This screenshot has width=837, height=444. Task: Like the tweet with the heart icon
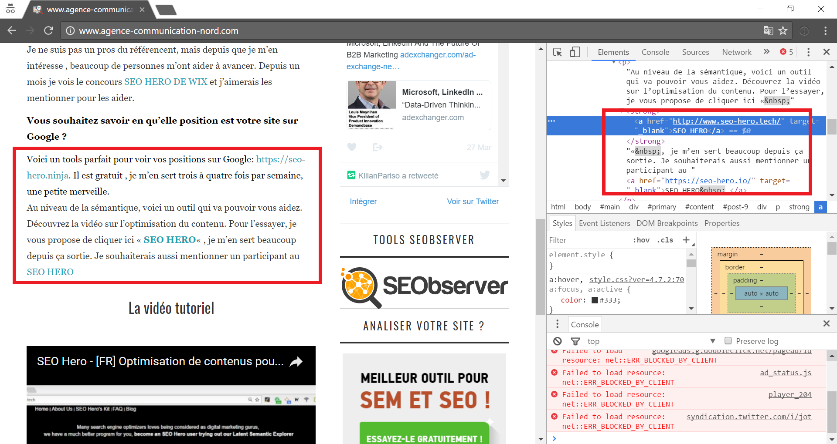point(352,147)
